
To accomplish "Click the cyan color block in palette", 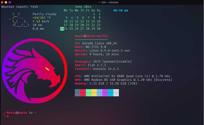I will 111,93.
